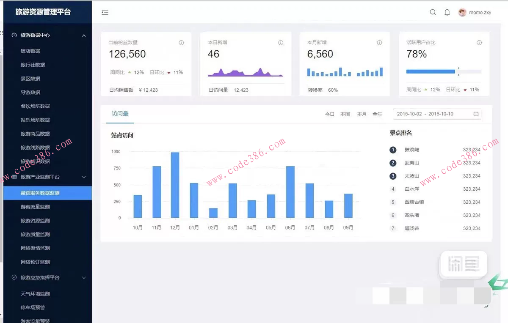The width and height of the screenshot is (508, 323).
Task: Click info icon on 当前粉丝数量 card
Action: (181, 43)
